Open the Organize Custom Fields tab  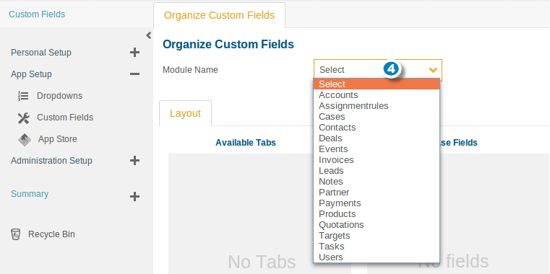pyautogui.click(x=219, y=15)
